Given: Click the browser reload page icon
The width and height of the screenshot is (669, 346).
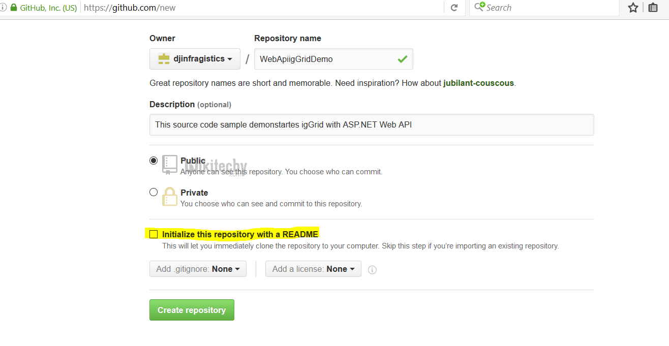Looking at the screenshot, I should [454, 8].
